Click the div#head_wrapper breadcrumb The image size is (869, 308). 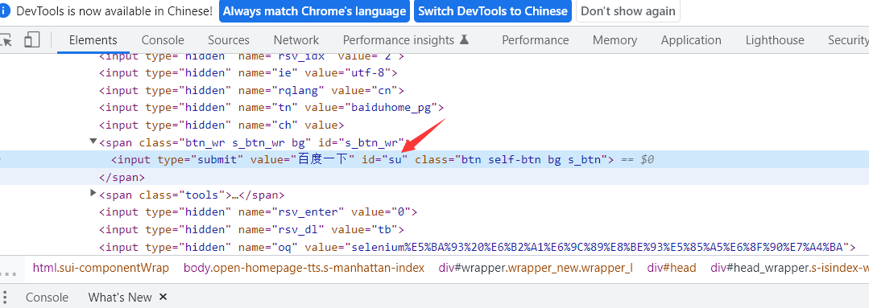(790, 268)
